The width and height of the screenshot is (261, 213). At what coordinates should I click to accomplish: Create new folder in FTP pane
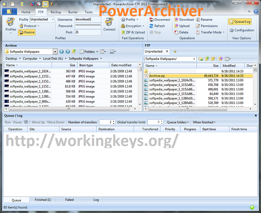[x=201, y=59]
